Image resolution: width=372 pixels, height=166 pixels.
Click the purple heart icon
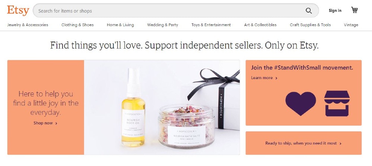[x=301, y=104]
